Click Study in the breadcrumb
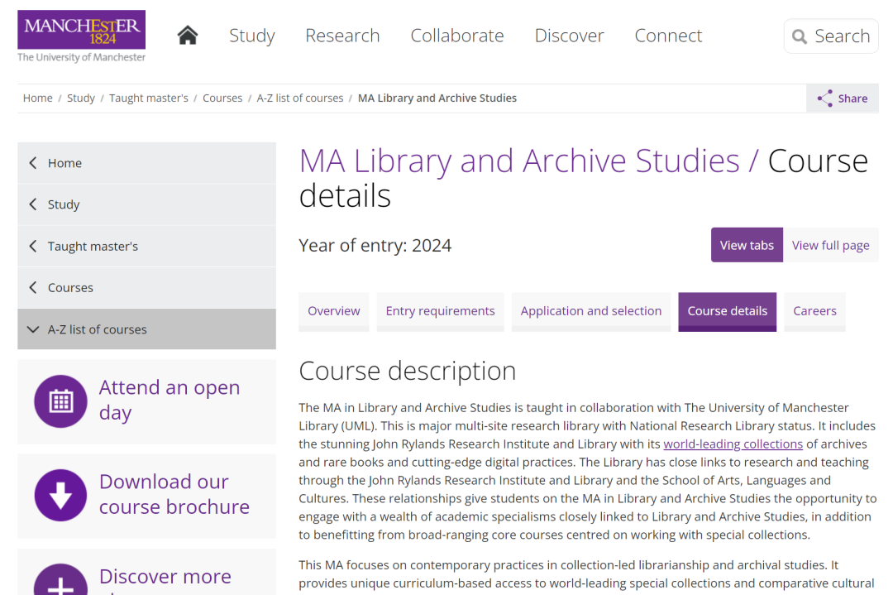893x595 pixels. tap(81, 98)
